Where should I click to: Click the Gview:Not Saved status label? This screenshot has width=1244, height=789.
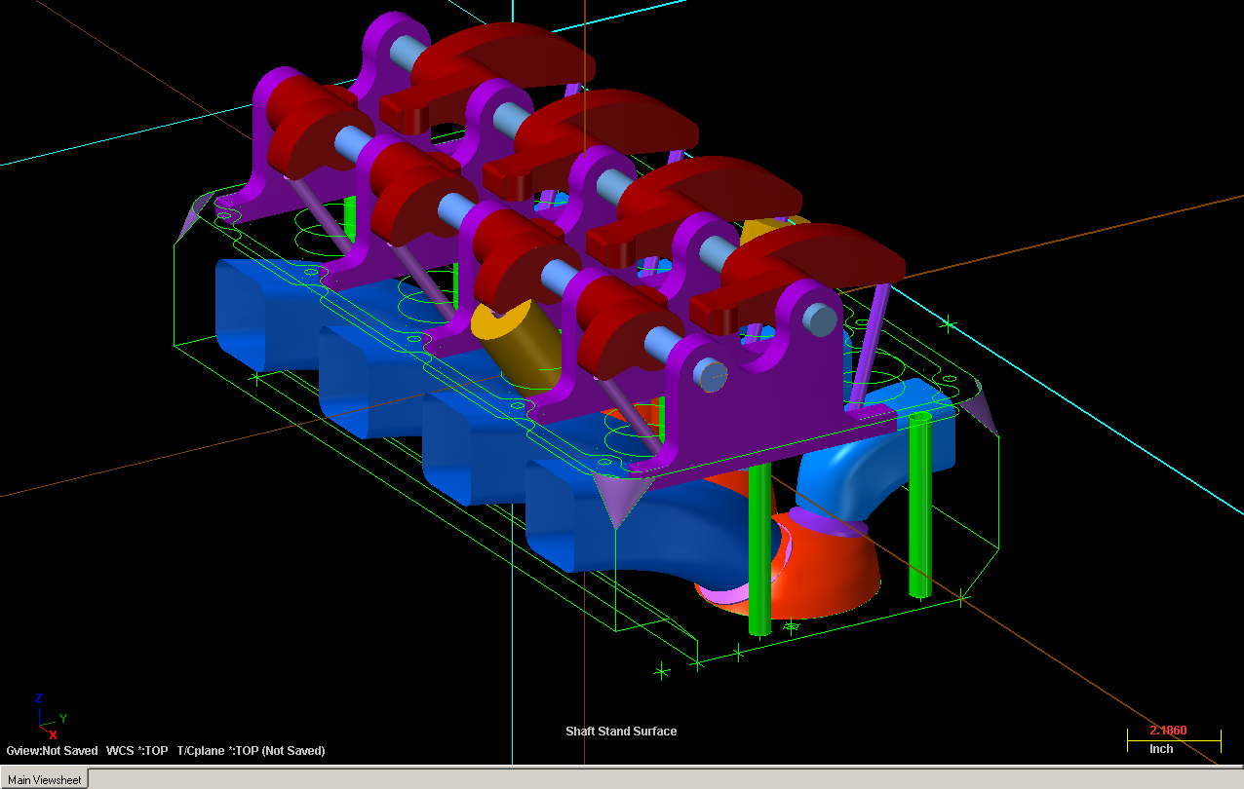point(52,751)
